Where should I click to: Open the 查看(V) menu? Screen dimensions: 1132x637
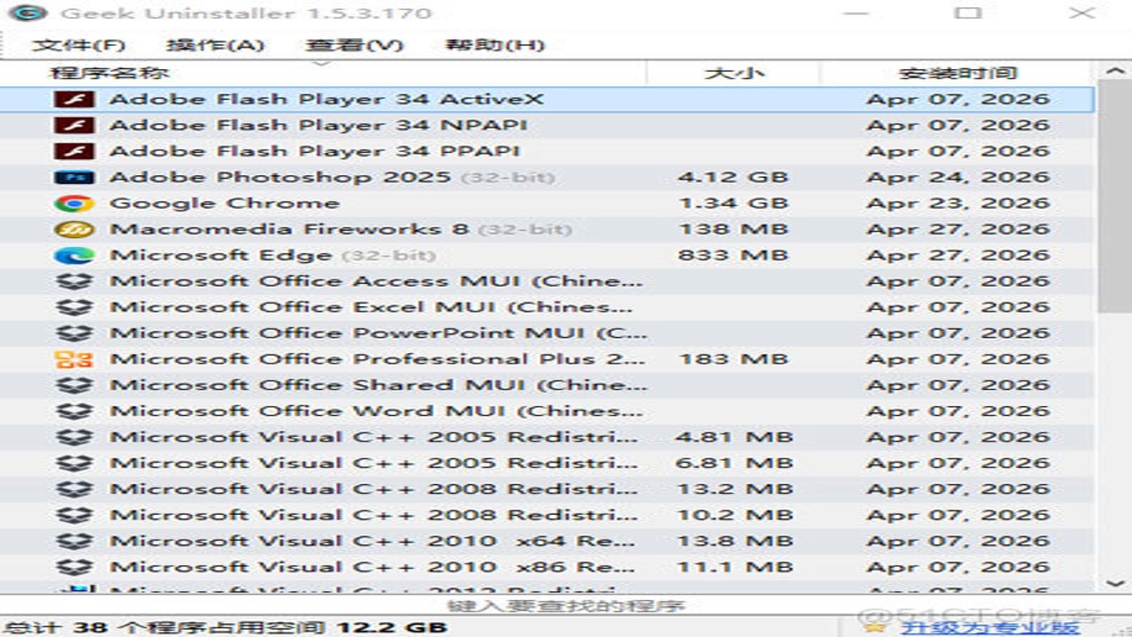point(354,45)
